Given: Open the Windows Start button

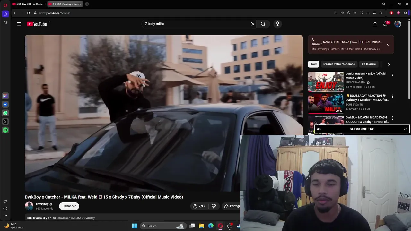Looking at the screenshot, I should click(135, 226).
